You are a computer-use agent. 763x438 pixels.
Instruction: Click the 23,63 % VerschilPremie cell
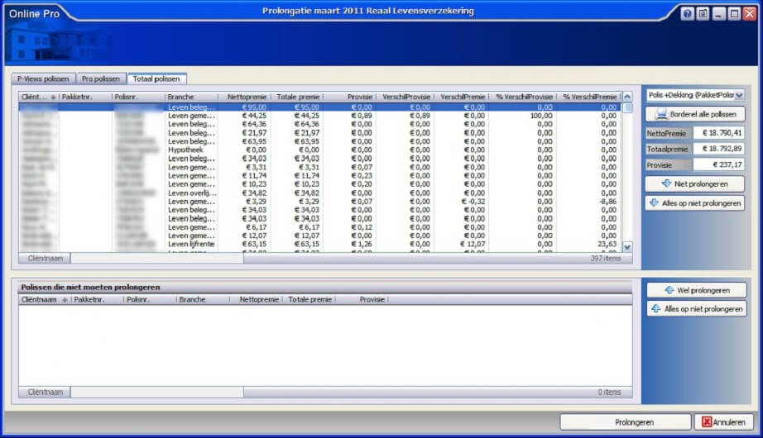(590, 244)
